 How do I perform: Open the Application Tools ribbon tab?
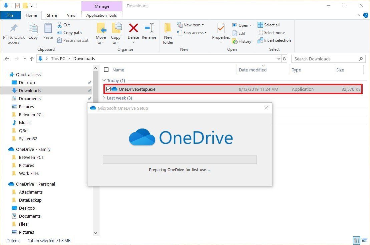click(x=102, y=15)
